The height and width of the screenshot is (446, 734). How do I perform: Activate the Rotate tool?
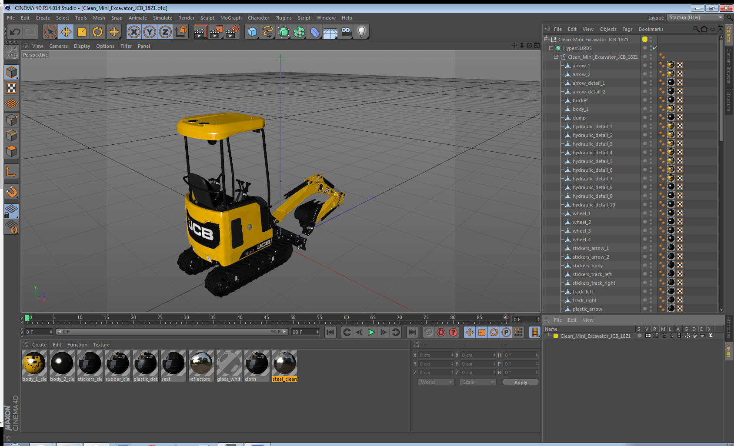[x=97, y=32]
